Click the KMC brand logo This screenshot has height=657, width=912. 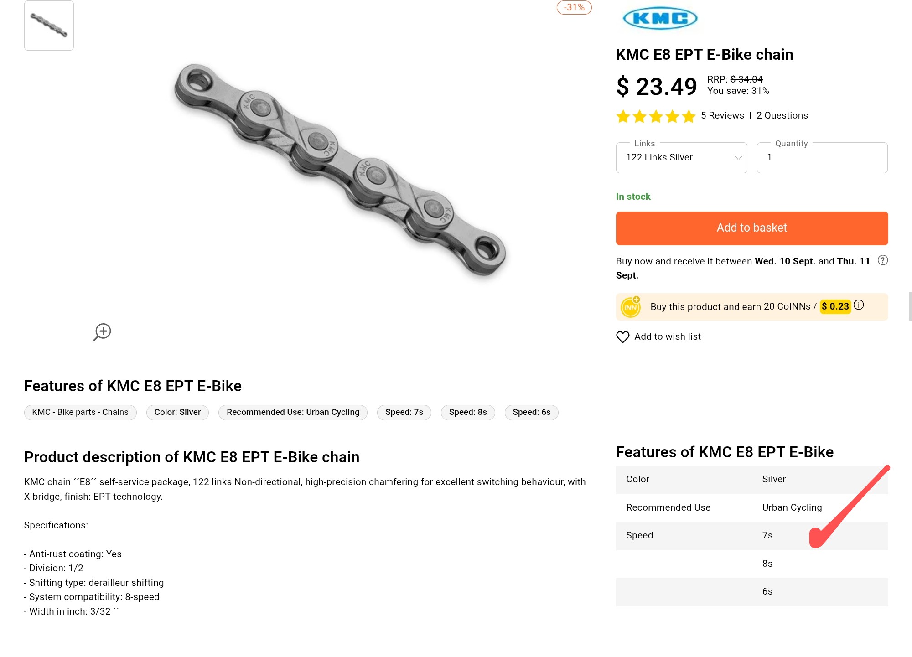(660, 18)
